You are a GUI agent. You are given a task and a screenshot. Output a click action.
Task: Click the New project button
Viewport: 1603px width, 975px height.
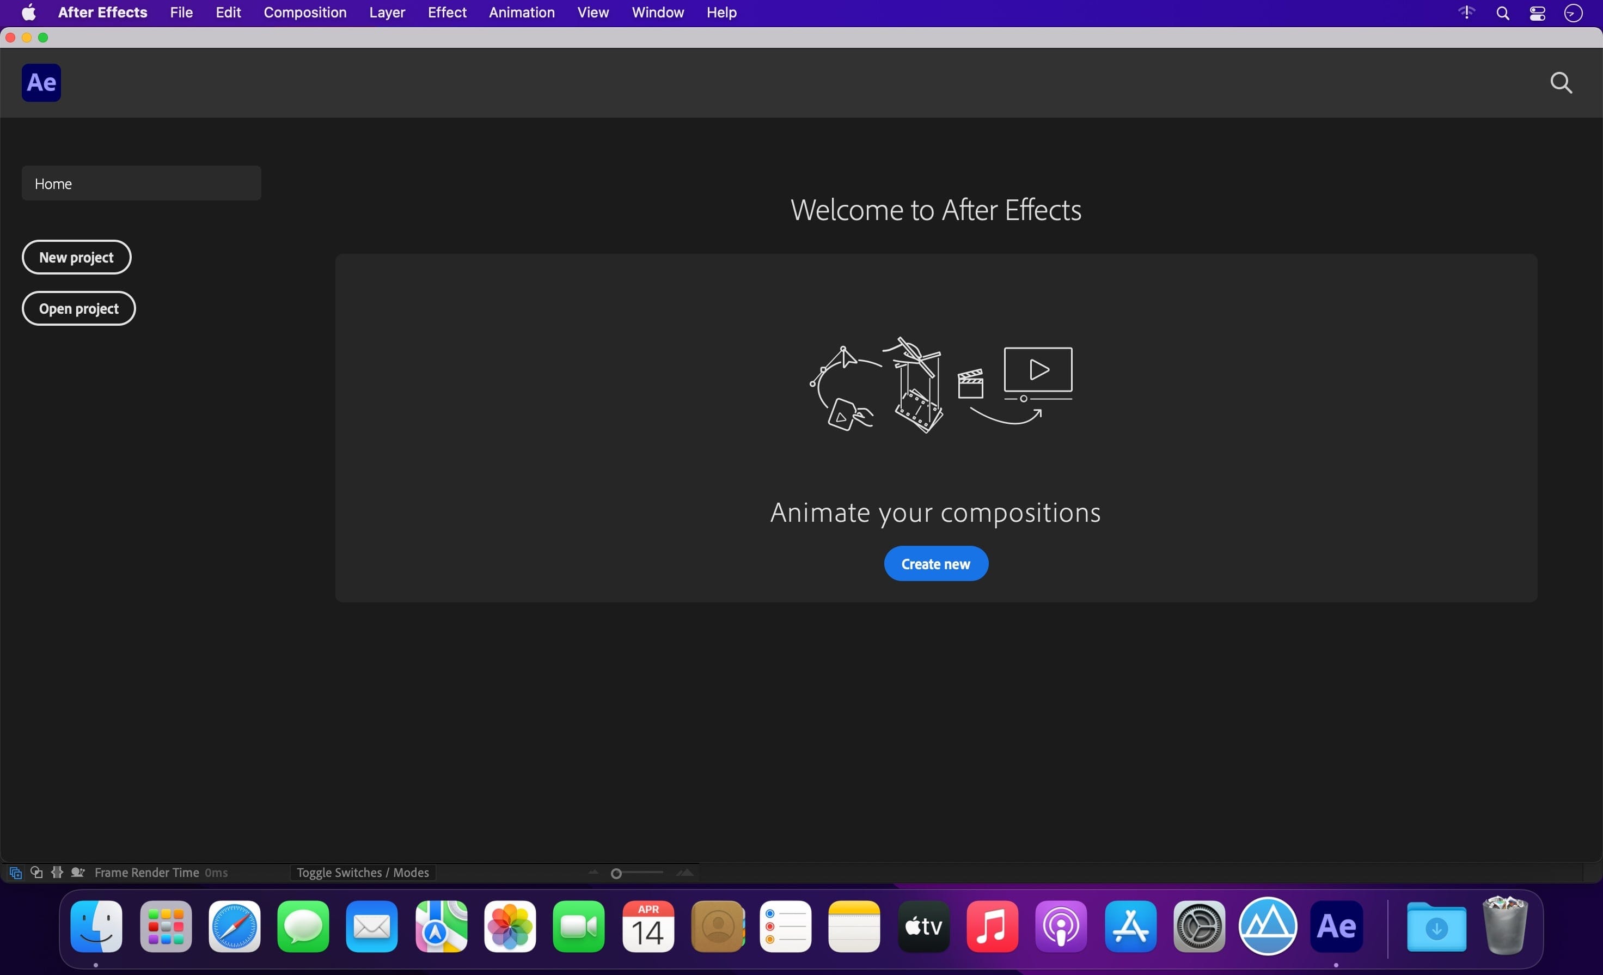[x=76, y=257]
